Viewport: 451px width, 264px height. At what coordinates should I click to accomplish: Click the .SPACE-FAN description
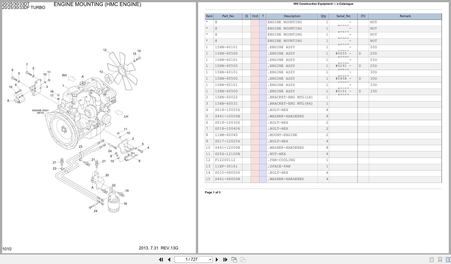(x=279, y=166)
